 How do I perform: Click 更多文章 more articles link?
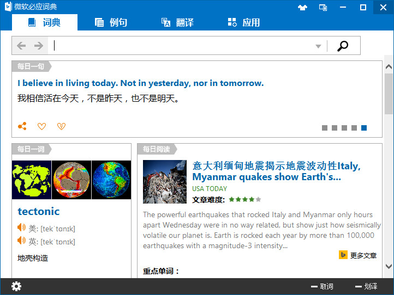point(363,255)
